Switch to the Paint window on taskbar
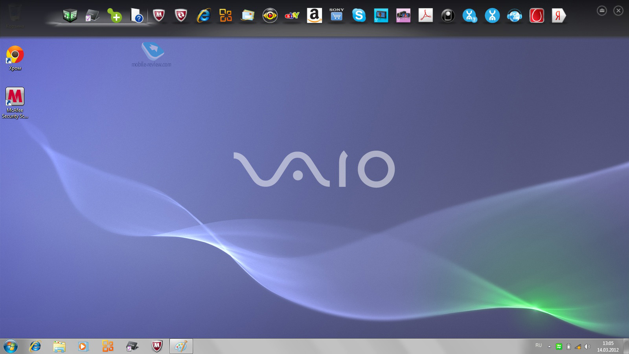The width and height of the screenshot is (629, 354). click(x=181, y=346)
